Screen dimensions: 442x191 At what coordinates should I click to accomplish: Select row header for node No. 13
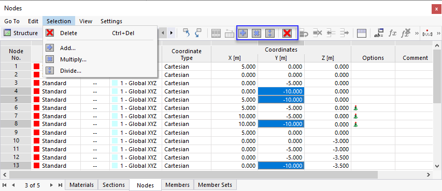16,166
